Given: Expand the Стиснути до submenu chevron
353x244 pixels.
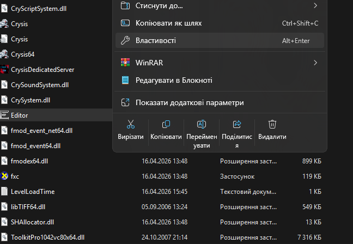Looking at the screenshot, I should click(315, 5).
